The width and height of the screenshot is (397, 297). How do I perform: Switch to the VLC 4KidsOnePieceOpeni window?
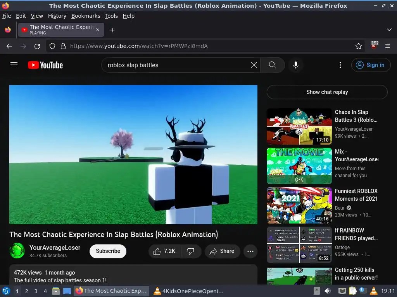coord(189,291)
